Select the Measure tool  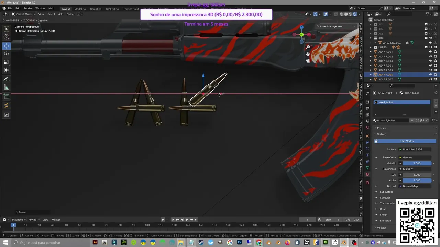pos(7,87)
